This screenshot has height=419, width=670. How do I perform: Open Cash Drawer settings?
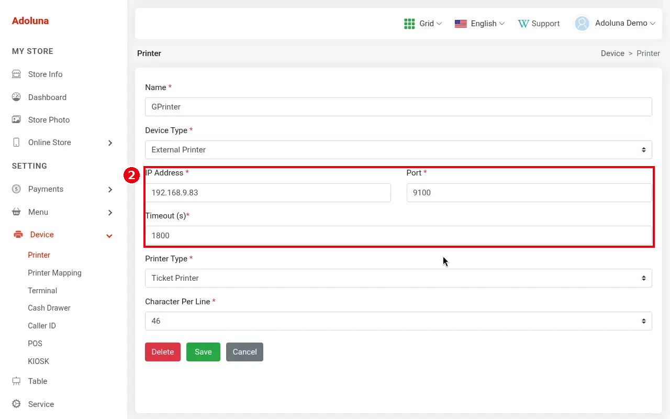tap(49, 308)
